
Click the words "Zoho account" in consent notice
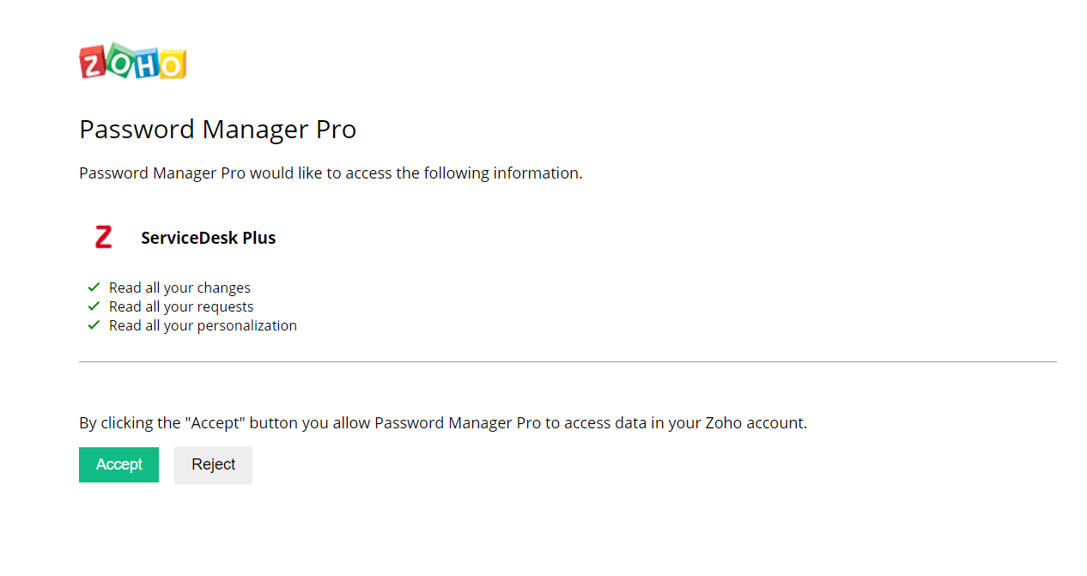(x=754, y=423)
